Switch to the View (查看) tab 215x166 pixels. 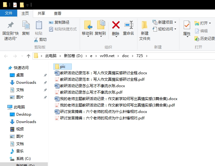point(58,14)
